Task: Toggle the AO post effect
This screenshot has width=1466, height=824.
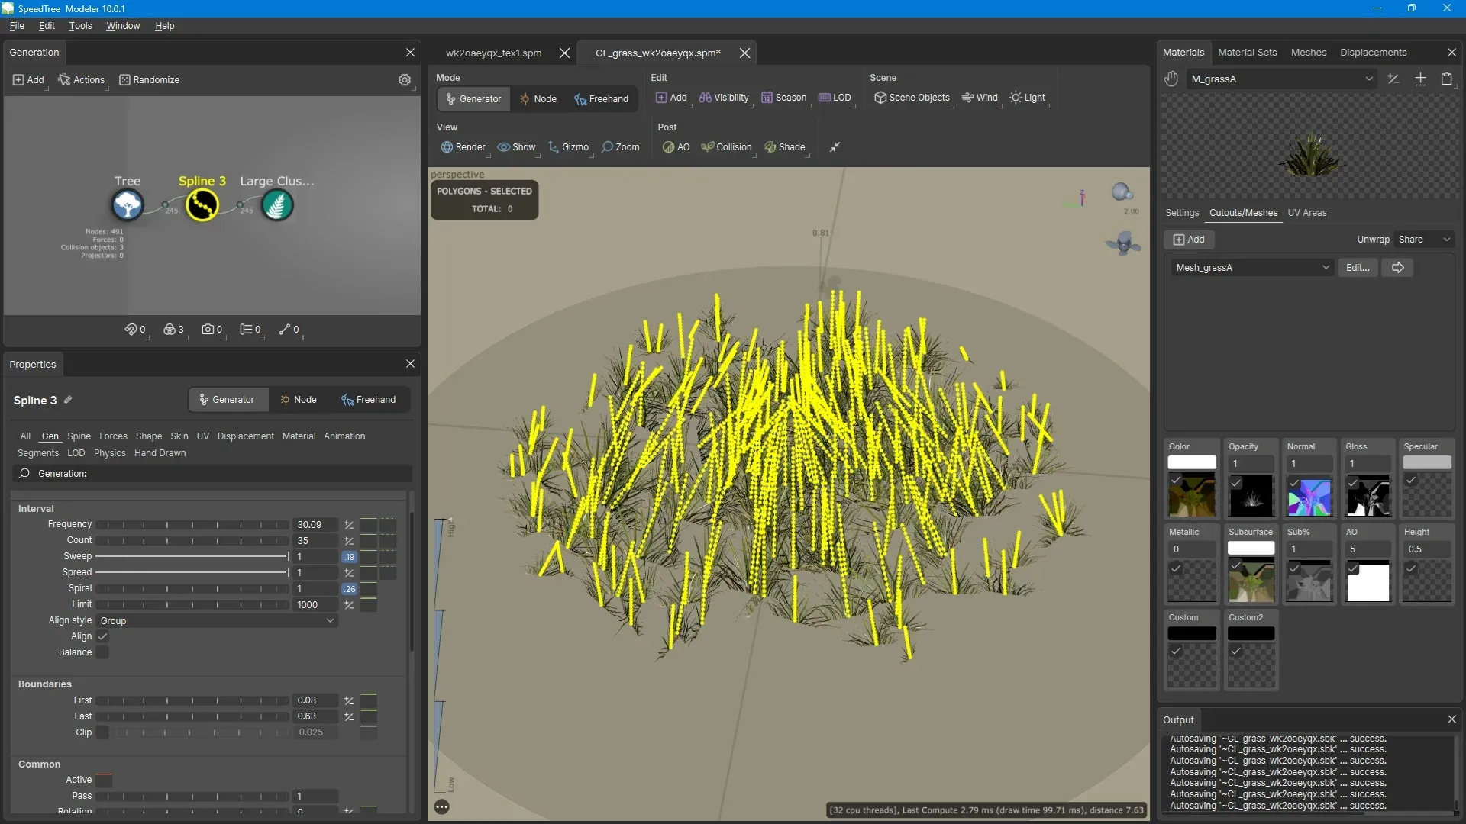Action: 676,147
